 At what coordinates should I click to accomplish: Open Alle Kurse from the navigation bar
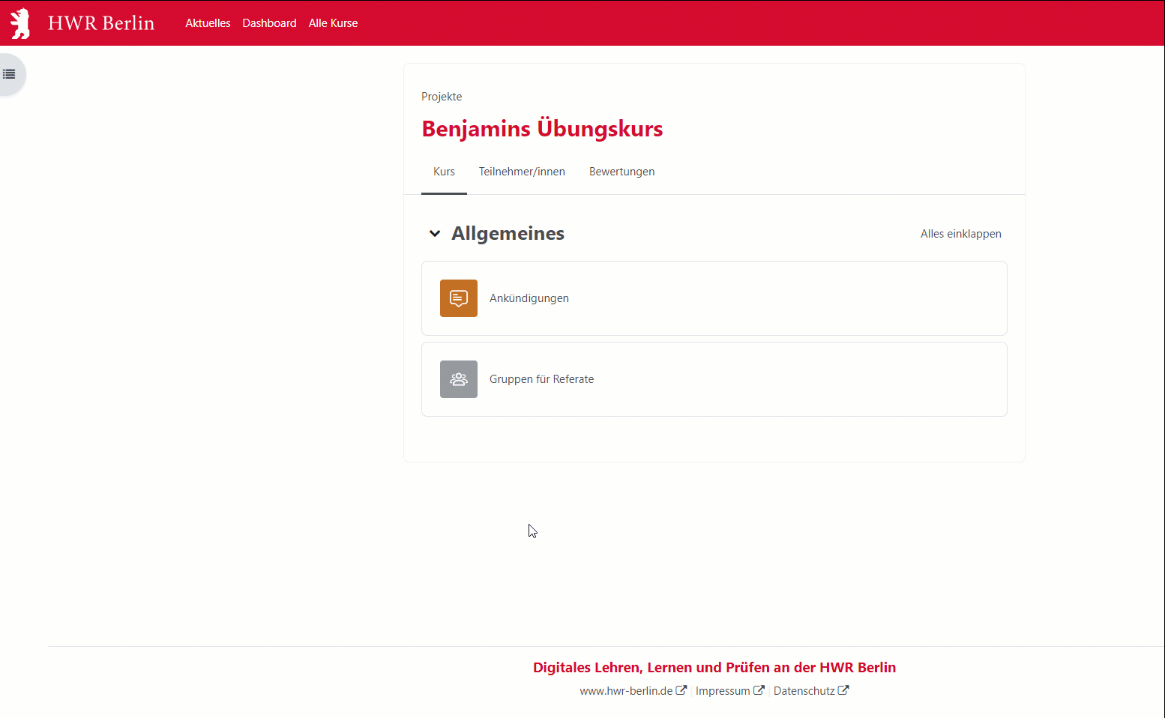(x=333, y=22)
